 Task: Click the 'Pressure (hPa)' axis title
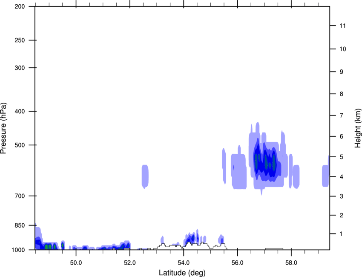click(3, 128)
